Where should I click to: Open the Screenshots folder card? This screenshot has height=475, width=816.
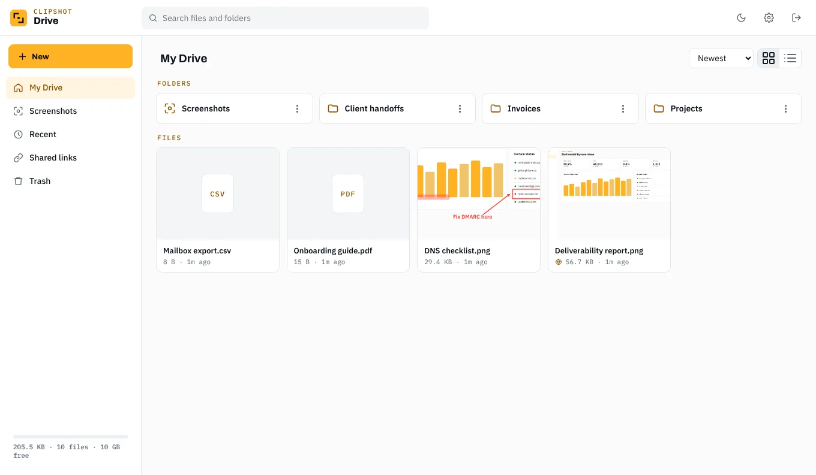[x=235, y=108]
